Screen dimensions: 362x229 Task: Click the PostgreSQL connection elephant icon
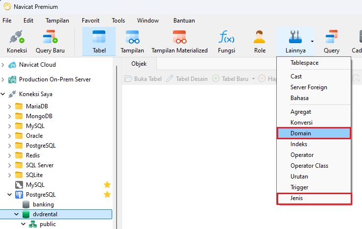point(19,195)
